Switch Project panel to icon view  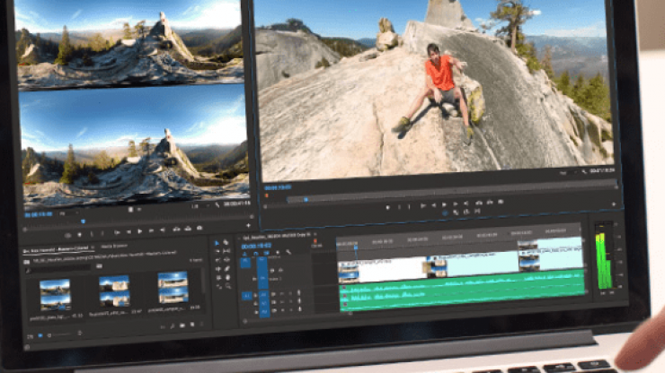click(x=39, y=335)
